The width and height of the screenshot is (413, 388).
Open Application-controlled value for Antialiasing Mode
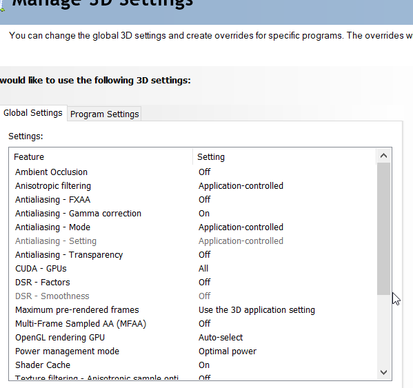(241, 227)
